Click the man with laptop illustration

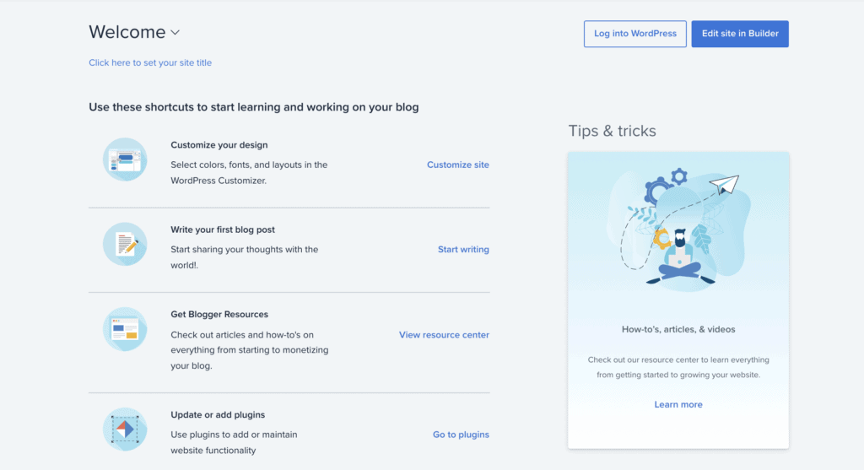tap(680, 257)
